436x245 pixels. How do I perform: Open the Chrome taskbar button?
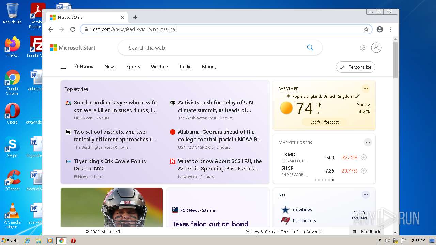[x=61, y=241]
